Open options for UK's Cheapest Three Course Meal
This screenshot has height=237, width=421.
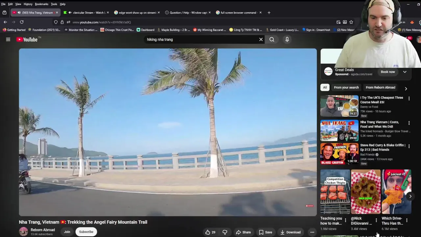point(409,99)
